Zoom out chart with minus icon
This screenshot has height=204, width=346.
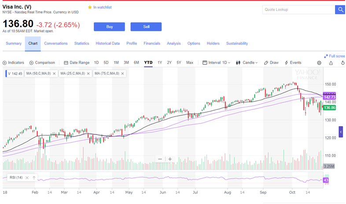coord(160,159)
